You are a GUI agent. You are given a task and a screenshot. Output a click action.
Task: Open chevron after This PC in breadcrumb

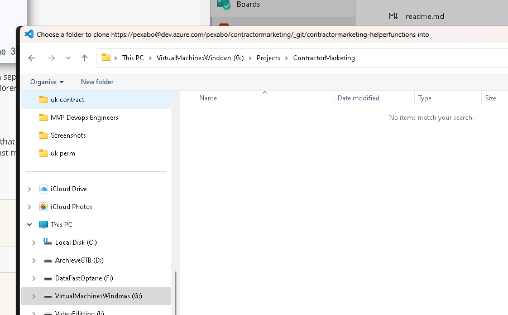pos(150,58)
